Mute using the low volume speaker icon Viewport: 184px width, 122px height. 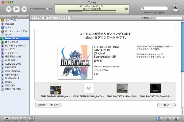click(31, 9)
